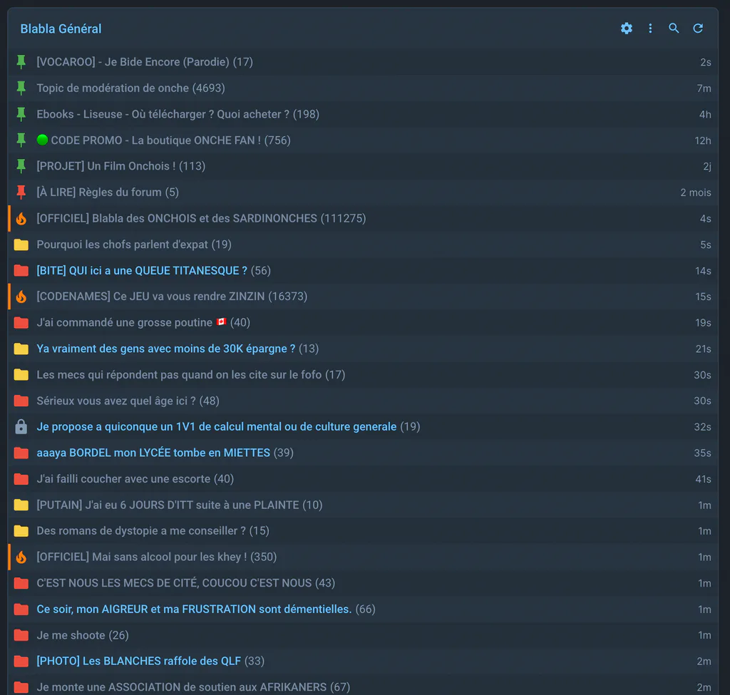730x695 pixels.
Task: Click the lock icon beside the 1V1 calcul mental topic
Action: tap(21, 427)
